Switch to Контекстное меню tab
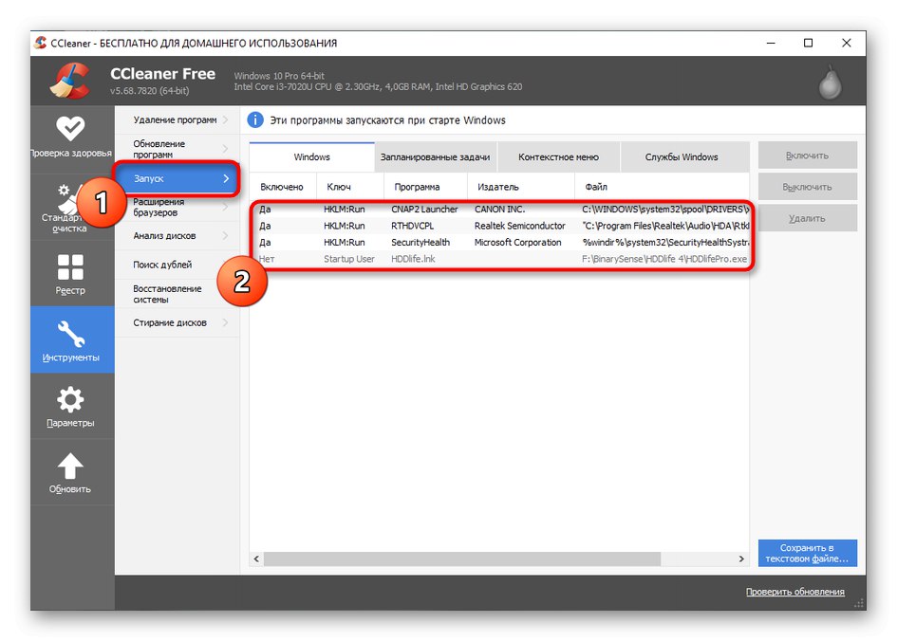897x641 pixels. click(x=558, y=157)
